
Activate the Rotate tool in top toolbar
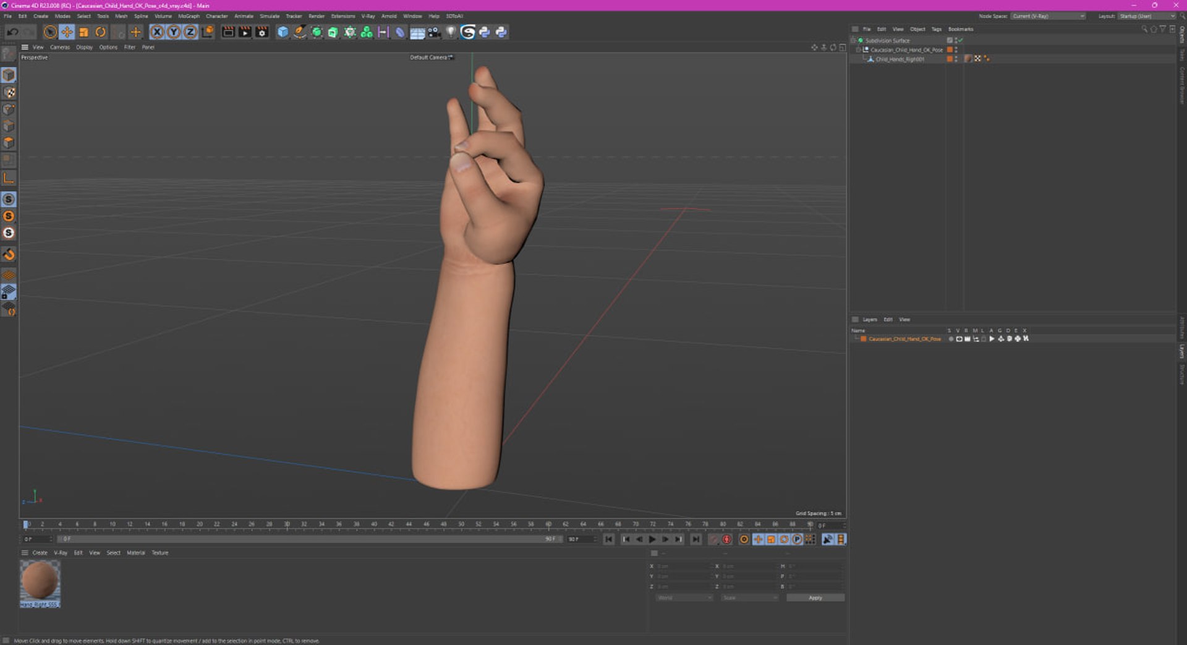(x=100, y=32)
